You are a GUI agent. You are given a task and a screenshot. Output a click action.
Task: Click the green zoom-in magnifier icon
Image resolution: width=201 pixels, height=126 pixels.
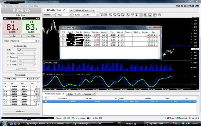tap(114, 15)
